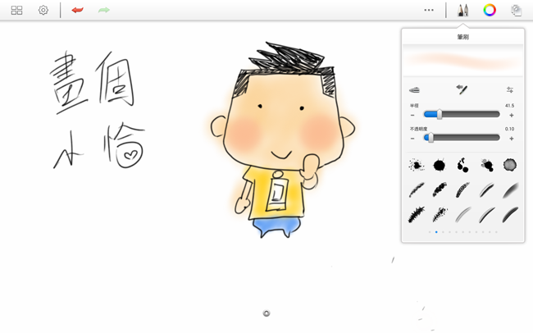The image size is (533, 333).
Task: Tap the peach brush stroke preview
Action: click(x=462, y=60)
